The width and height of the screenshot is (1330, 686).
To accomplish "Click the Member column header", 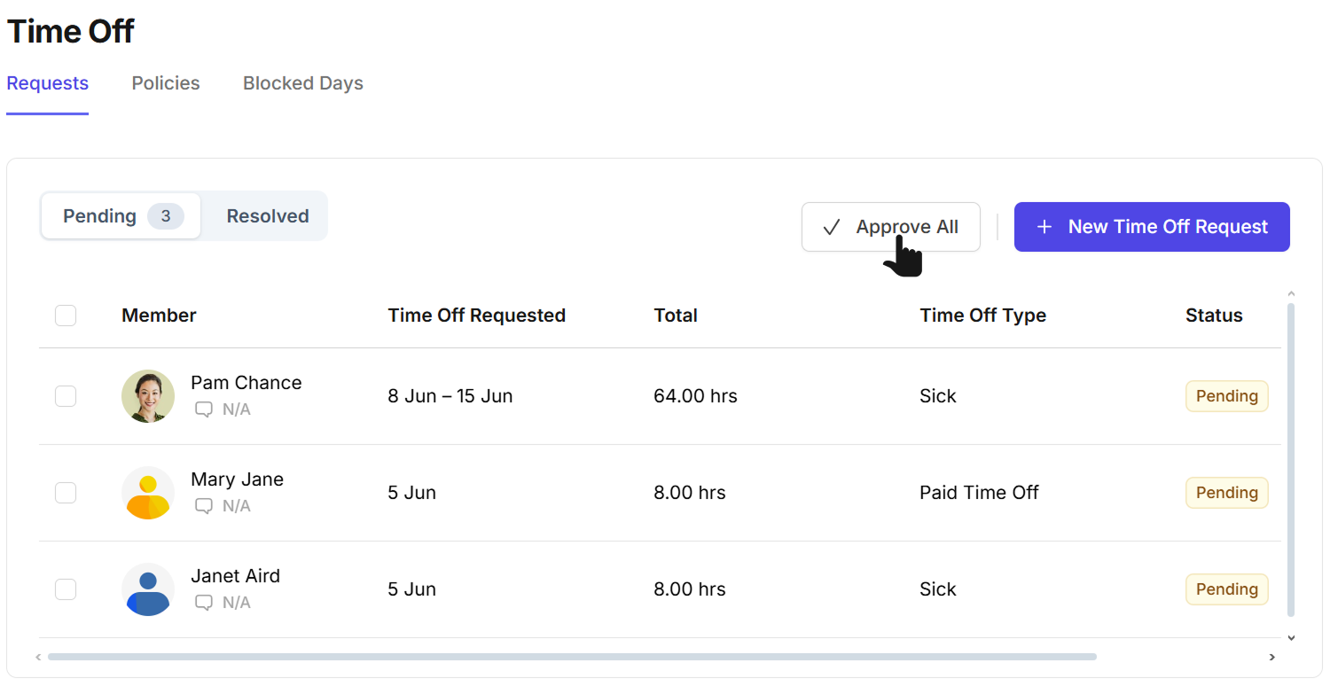I will click(x=159, y=316).
